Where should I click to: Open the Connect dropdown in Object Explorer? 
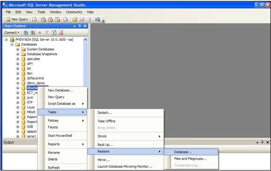pos(12,33)
